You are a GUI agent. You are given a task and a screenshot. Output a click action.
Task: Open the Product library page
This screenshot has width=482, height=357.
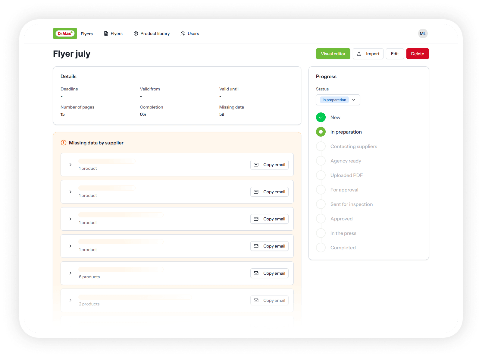coord(152,33)
